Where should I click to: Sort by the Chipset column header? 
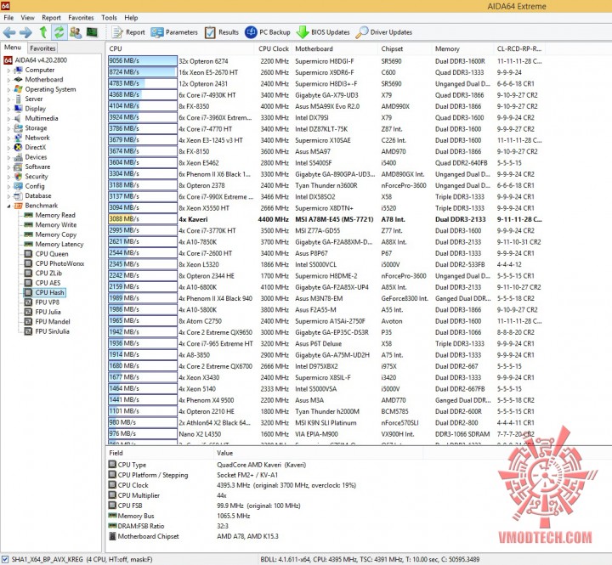click(x=405, y=48)
